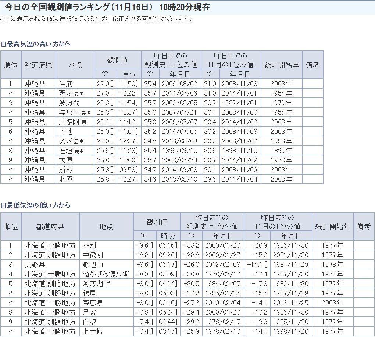The width and height of the screenshot is (375, 337).
Task: Click the date 1984/02/07 in 阿寒湖畔 row
Action: click(x=223, y=284)
